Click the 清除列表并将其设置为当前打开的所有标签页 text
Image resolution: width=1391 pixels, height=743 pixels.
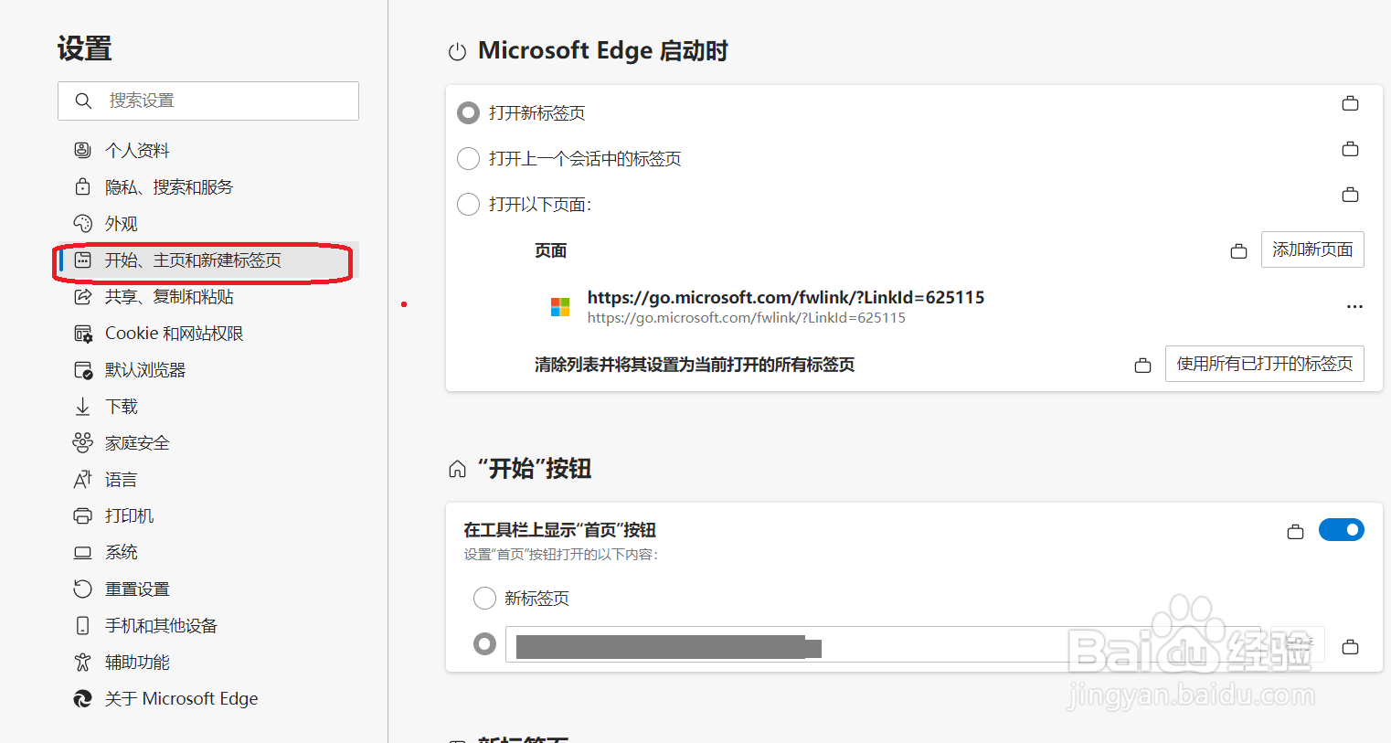tap(695, 365)
